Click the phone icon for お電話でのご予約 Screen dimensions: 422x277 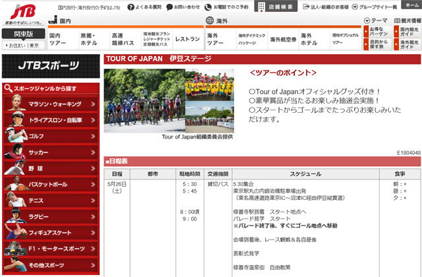[208, 7]
